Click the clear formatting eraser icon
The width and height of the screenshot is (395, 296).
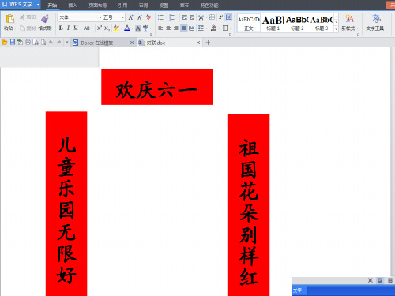coord(149,17)
